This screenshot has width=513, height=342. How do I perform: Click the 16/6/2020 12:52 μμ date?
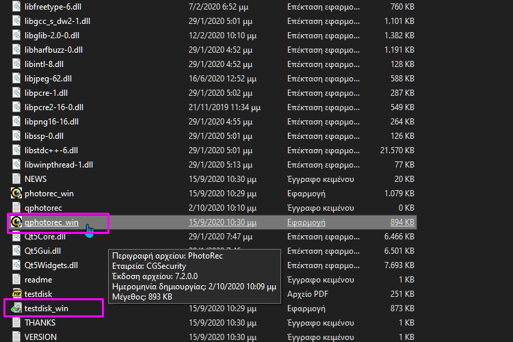[223, 79]
